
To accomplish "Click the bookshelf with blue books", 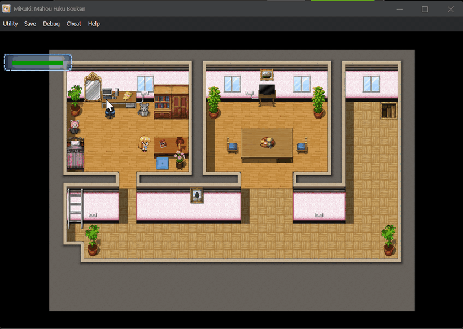I will (x=162, y=106).
